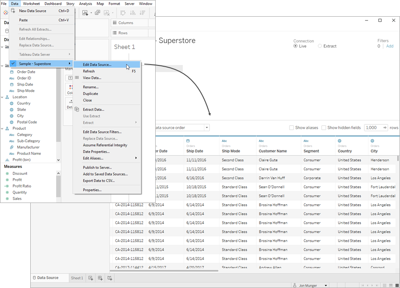Open the data source order dropdown
This screenshot has height=288, width=400.
(207, 127)
